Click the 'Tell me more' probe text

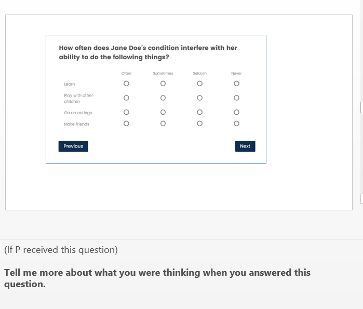[157, 278]
